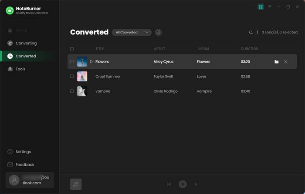Click the vampire song title
305x194 pixels.
(x=103, y=91)
